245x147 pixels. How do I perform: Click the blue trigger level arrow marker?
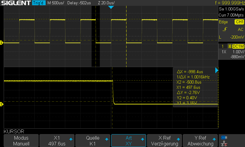pos(217,71)
